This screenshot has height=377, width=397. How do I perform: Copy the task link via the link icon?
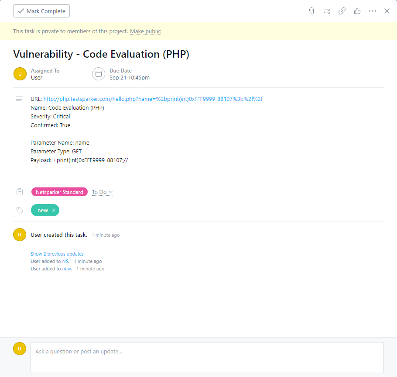(342, 10)
